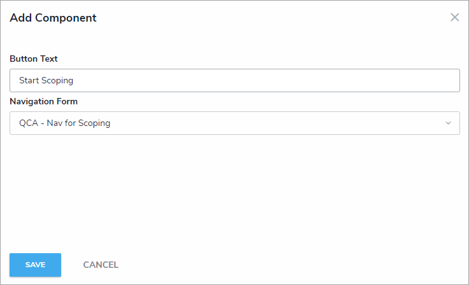Viewport: 469px width, 285px height.
Task: Toggle the Navigation Form select list
Action: [x=234, y=123]
